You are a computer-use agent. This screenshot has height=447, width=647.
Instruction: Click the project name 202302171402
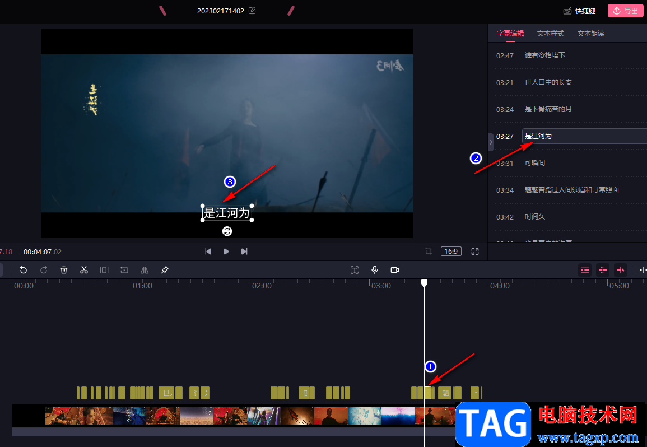click(x=221, y=11)
